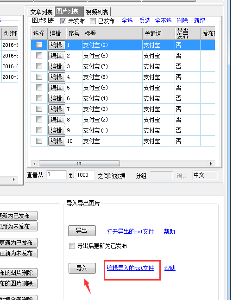This screenshot has width=233, height=300.
Task: Open 编辑导入的txt文件 link
Action: [130, 268]
